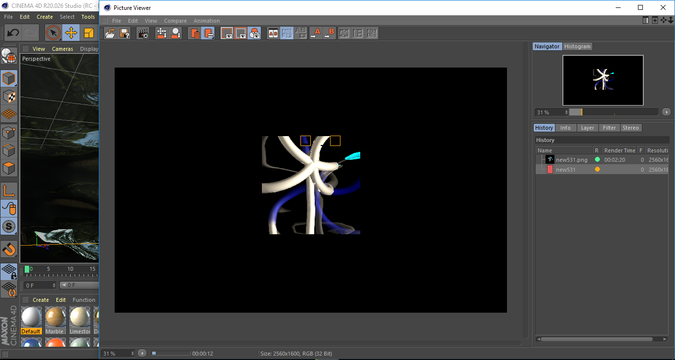Screen dimensions: 675x360
Task: Open Cameras menu in viewport
Action: 62,49
